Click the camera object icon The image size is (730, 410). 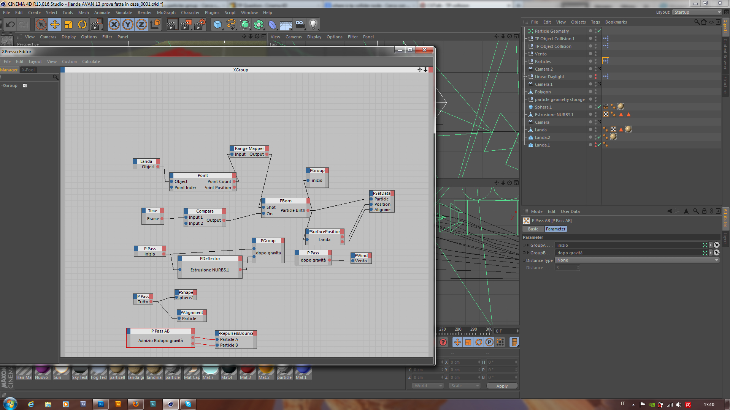coord(300,25)
